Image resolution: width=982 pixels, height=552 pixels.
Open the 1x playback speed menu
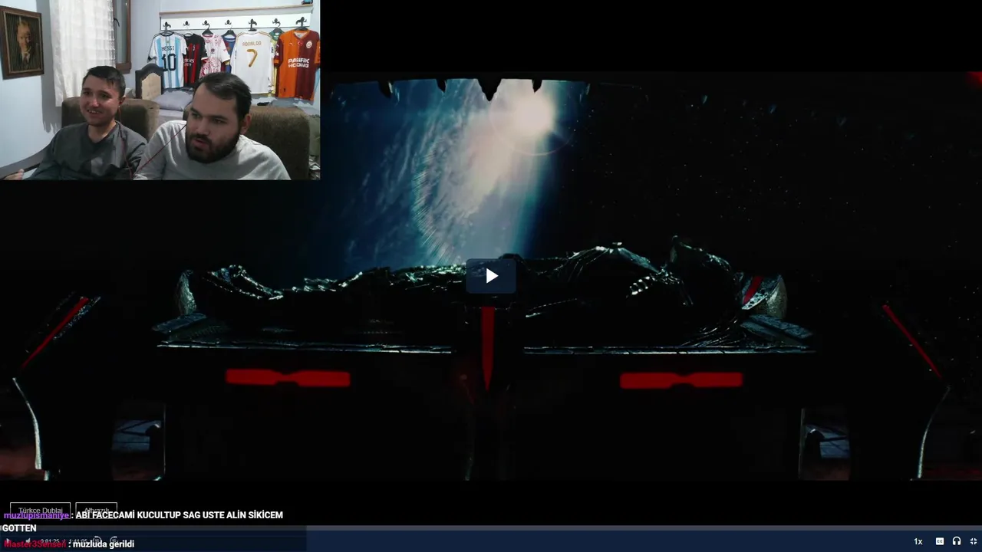[918, 541]
